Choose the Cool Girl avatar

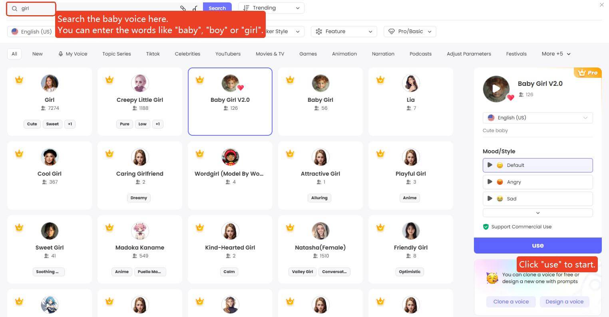click(50, 157)
